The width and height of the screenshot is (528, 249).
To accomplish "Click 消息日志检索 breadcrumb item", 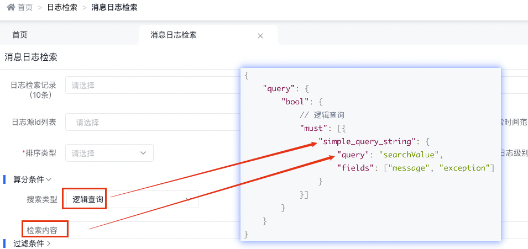I will pos(114,7).
